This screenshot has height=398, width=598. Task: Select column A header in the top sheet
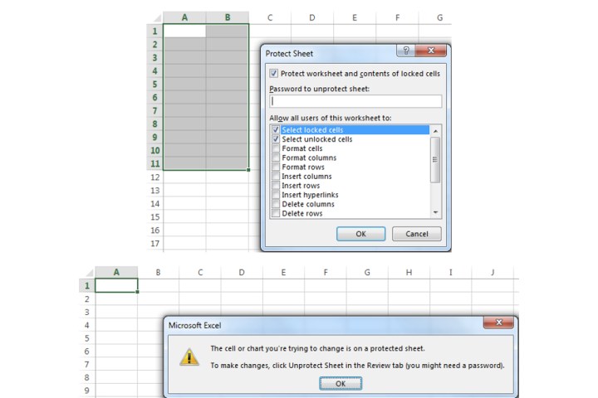pos(184,17)
